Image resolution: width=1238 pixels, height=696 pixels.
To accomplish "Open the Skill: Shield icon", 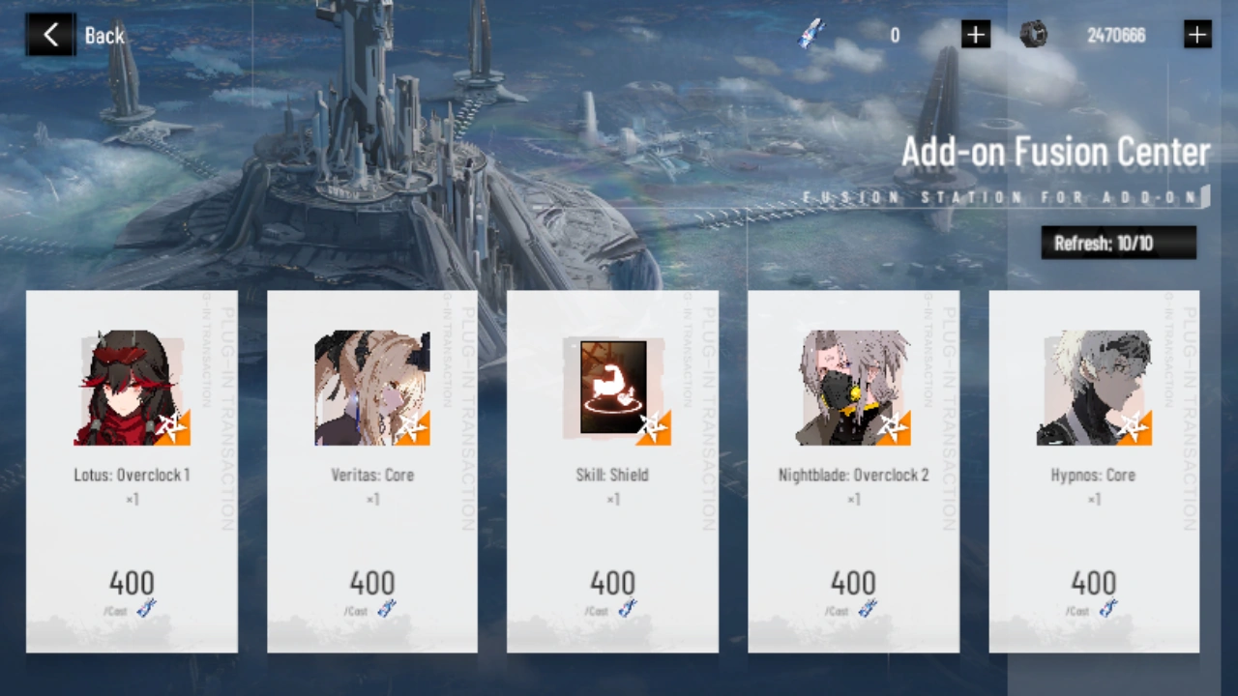I will coord(613,388).
